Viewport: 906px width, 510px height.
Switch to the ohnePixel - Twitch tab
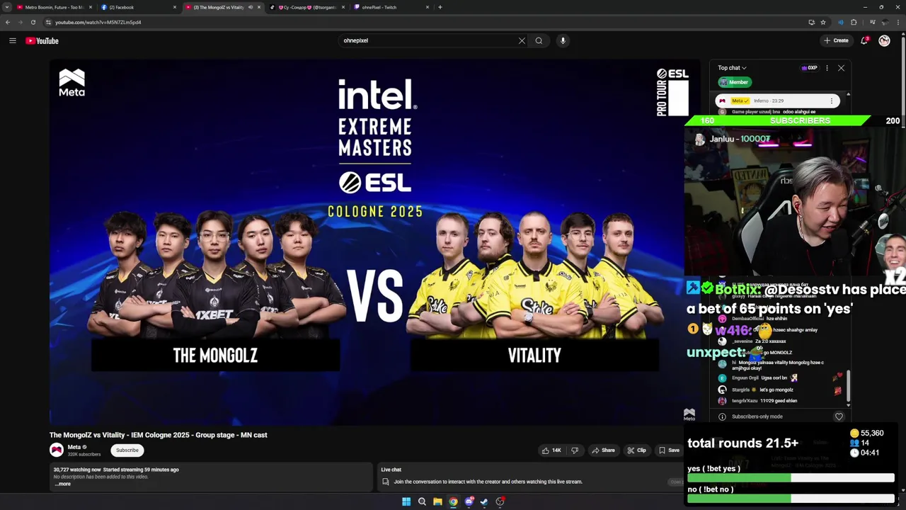point(391,7)
